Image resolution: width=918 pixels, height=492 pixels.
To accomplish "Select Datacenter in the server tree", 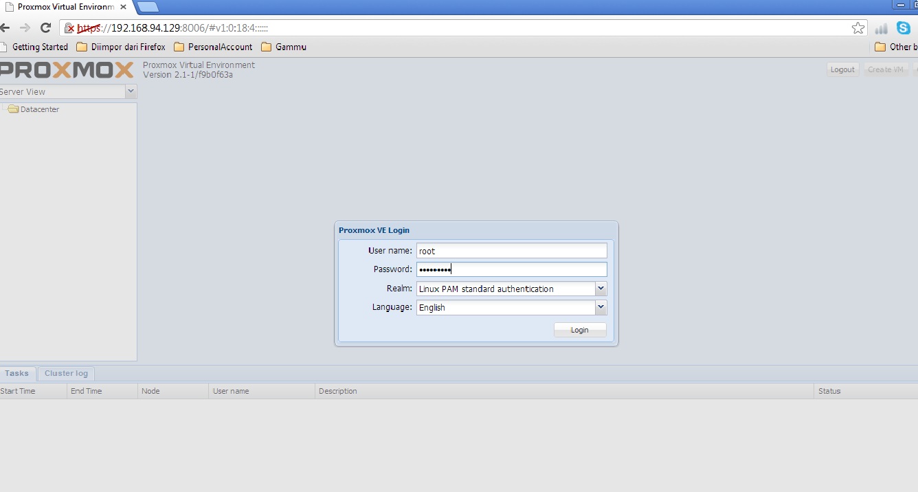I will 40,109.
